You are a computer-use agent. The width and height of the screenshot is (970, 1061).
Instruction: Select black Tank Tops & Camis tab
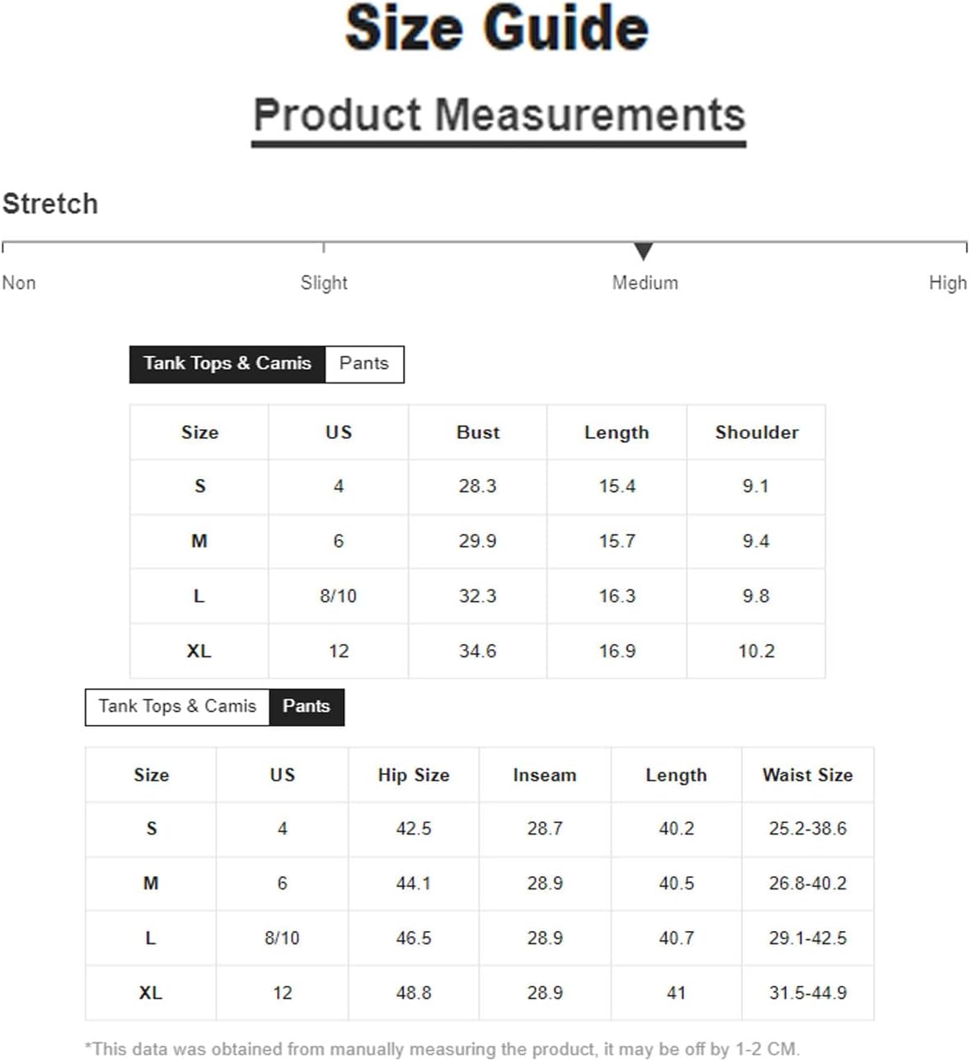pyautogui.click(x=227, y=364)
